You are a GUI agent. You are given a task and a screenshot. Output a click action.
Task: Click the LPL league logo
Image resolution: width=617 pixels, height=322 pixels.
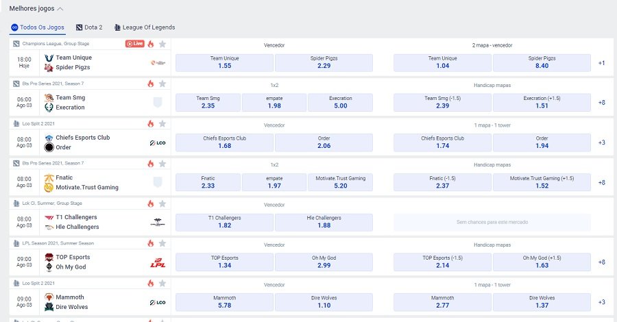point(157,262)
